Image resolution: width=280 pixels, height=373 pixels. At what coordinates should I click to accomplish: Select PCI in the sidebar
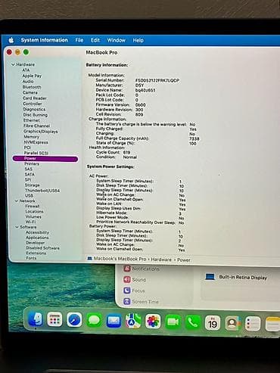click(27, 148)
